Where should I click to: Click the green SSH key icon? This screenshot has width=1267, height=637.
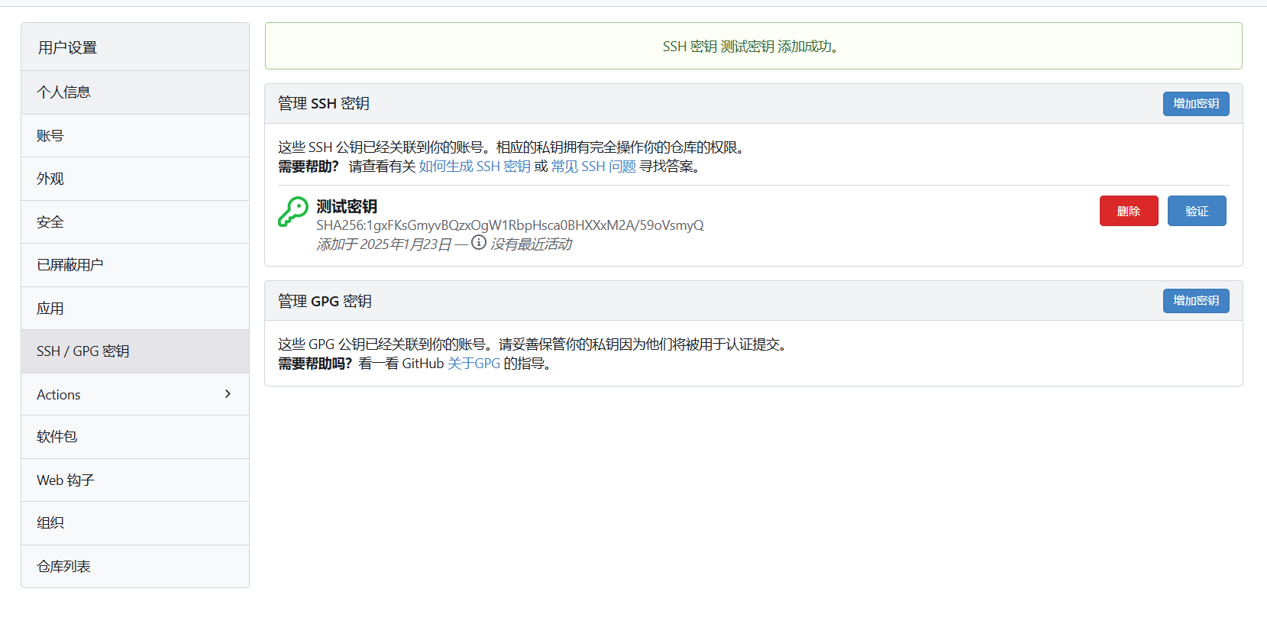pyautogui.click(x=293, y=212)
